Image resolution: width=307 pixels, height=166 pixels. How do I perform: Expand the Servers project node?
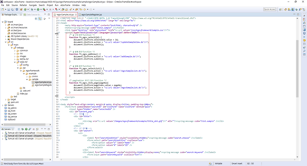tap(3, 105)
